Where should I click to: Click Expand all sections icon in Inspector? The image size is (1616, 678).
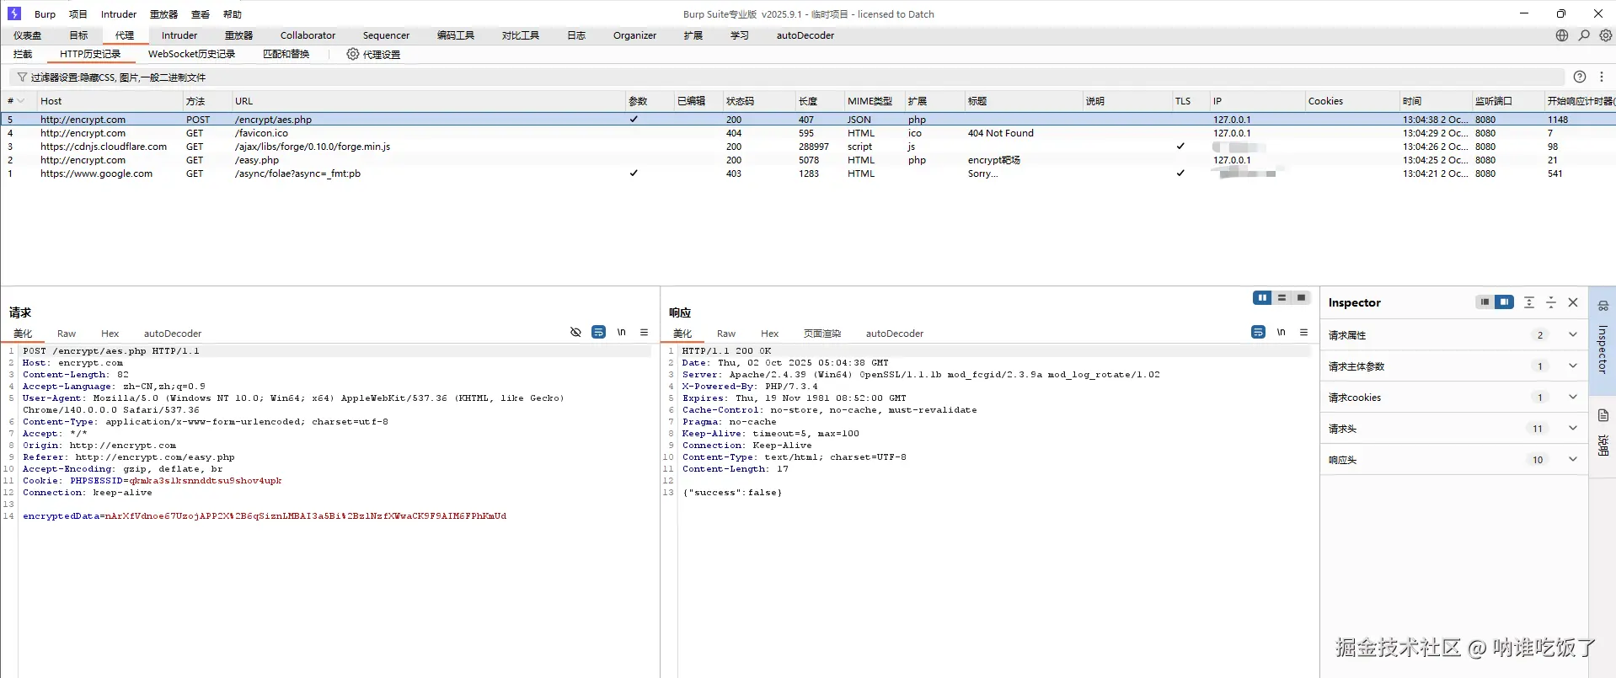(x=1529, y=302)
